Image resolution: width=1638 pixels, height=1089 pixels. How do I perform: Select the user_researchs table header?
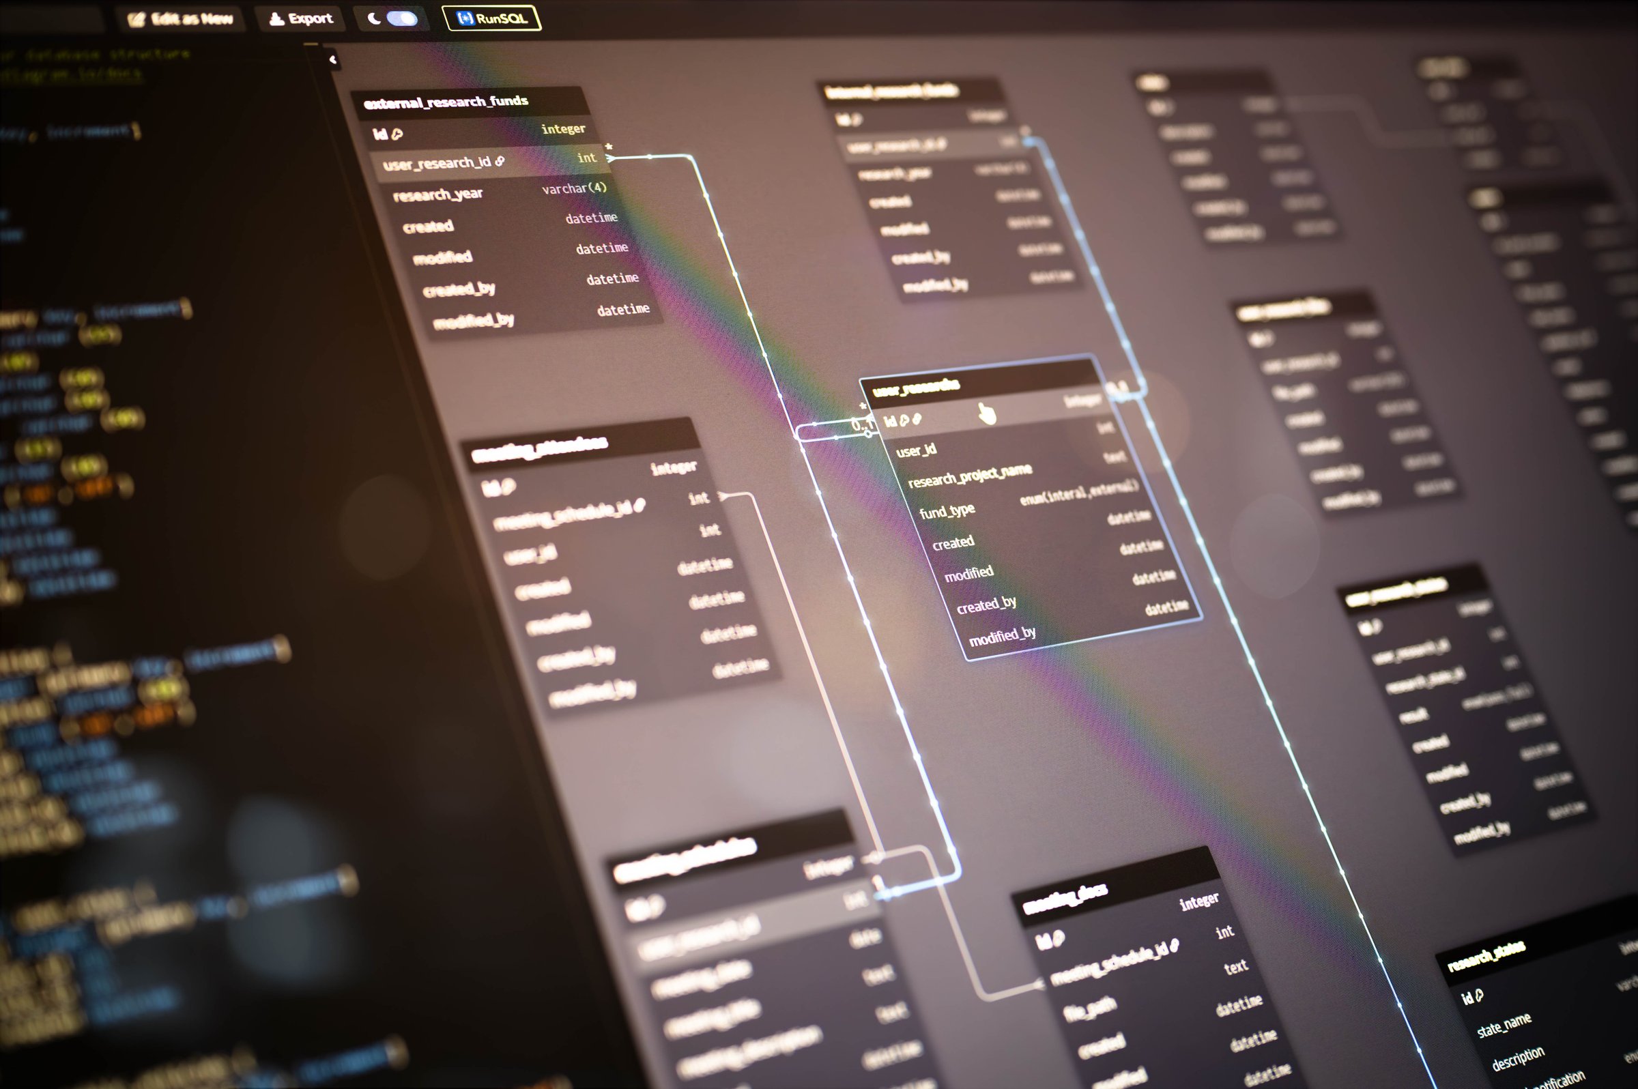point(917,389)
